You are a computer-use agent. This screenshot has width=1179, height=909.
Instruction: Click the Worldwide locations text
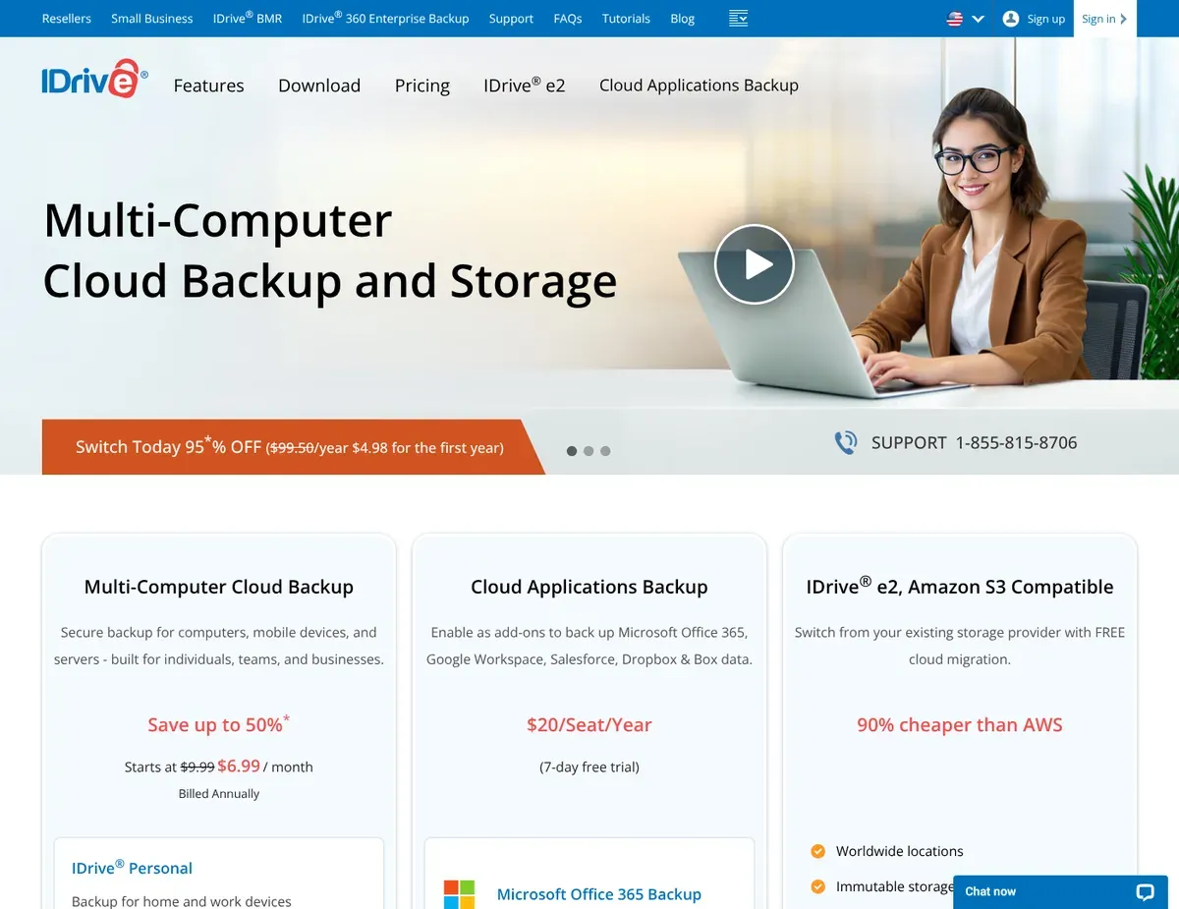coord(900,851)
